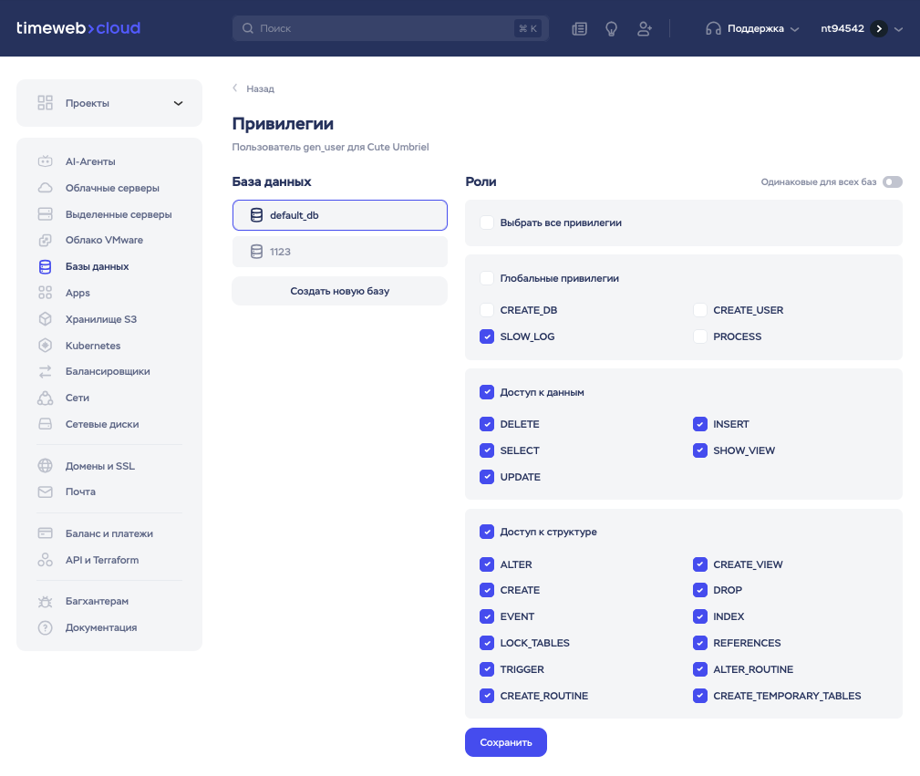Click the news feed icon in header
The height and width of the screenshot is (776, 920).
point(579,28)
